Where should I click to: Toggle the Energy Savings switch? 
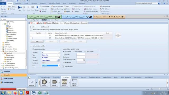(x=90, y=17)
